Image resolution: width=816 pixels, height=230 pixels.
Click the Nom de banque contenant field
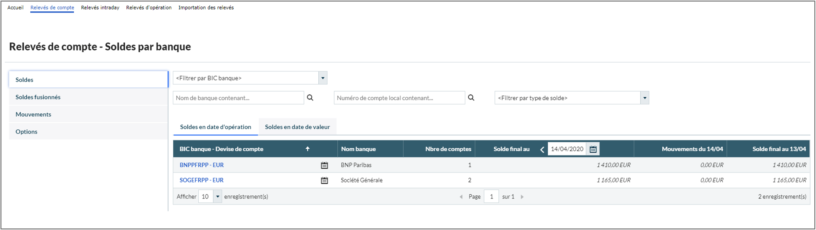coord(238,98)
